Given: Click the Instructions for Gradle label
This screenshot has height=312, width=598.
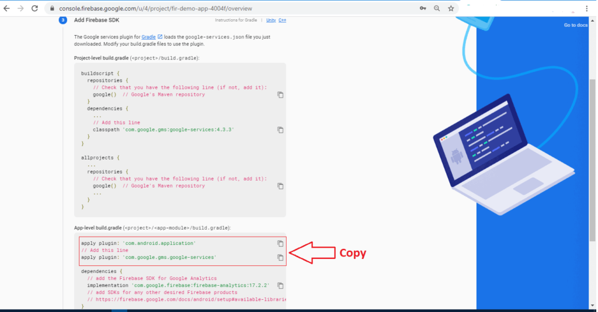Looking at the screenshot, I should 236,20.
